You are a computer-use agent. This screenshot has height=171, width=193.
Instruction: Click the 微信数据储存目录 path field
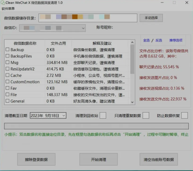point(88,18)
